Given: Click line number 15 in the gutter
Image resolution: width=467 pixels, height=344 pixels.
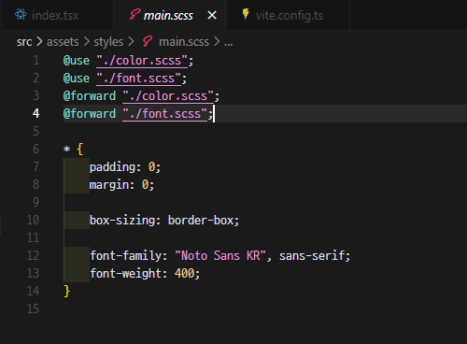Looking at the screenshot, I should (x=33, y=308).
